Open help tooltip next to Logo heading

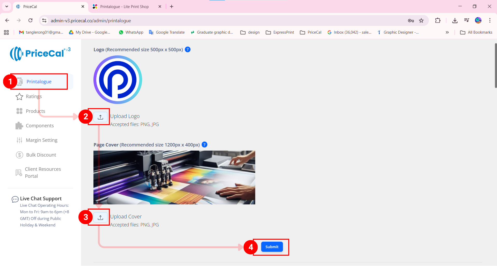188,49
